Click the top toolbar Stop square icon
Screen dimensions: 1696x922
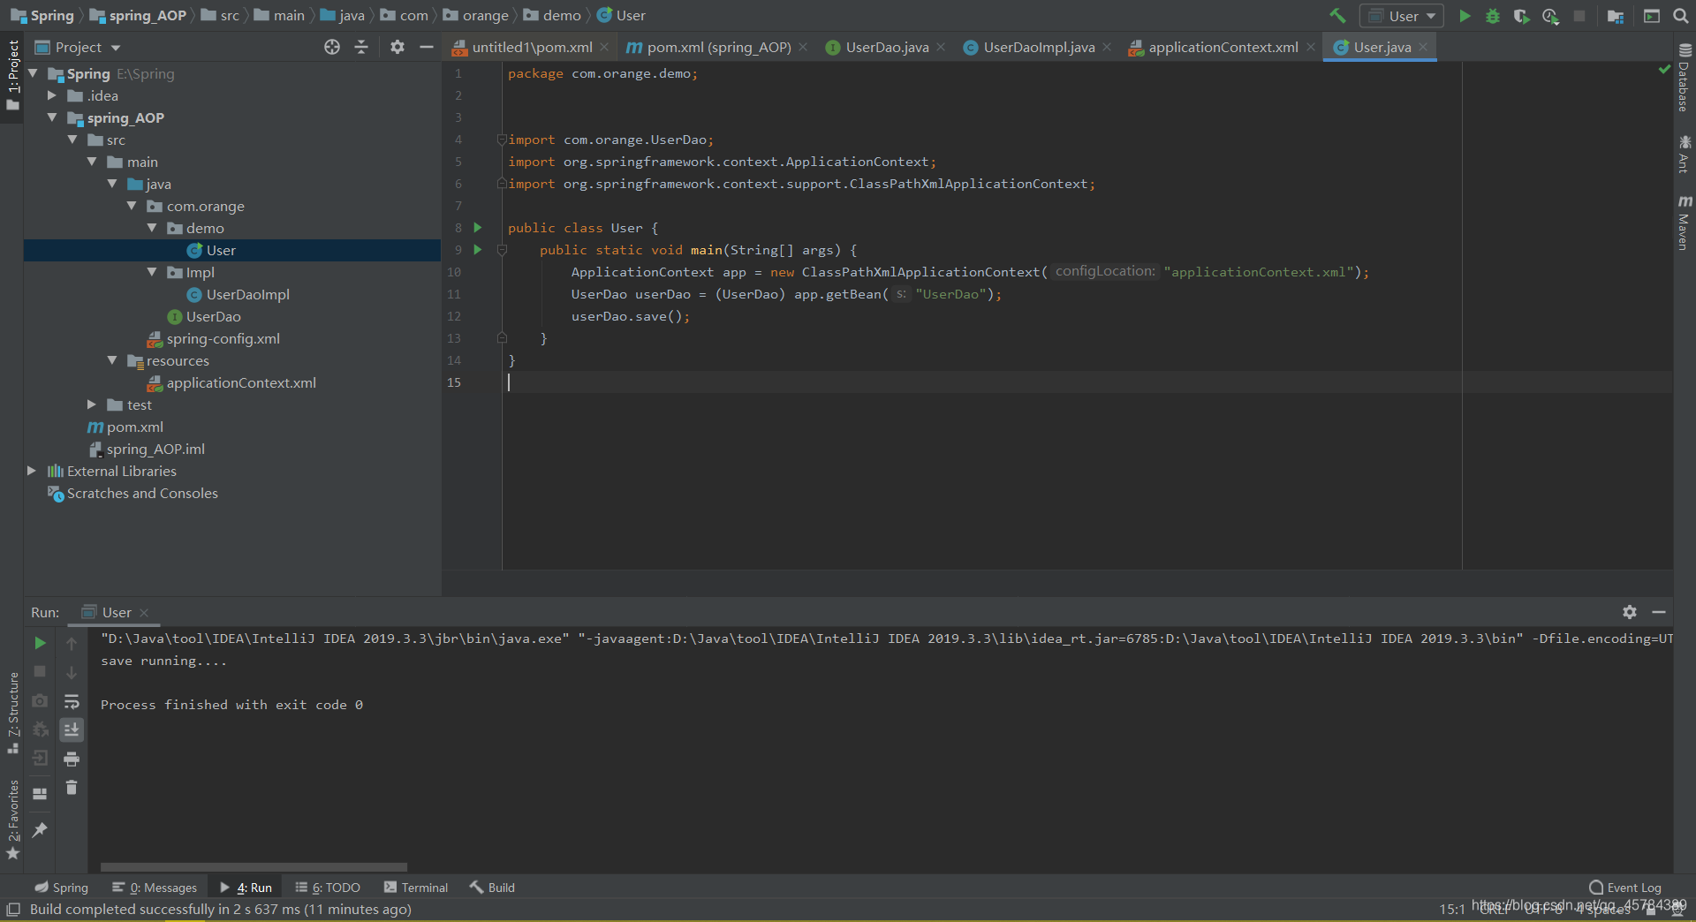(1579, 16)
